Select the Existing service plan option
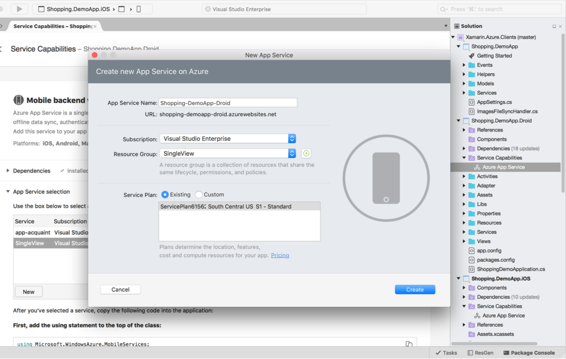 click(x=165, y=195)
